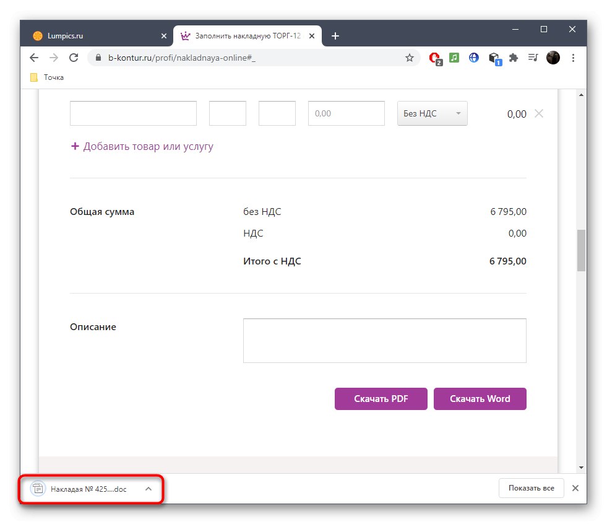Open the Extensions puzzle piece menu
This screenshot has height=524, width=607.
pyautogui.click(x=514, y=58)
